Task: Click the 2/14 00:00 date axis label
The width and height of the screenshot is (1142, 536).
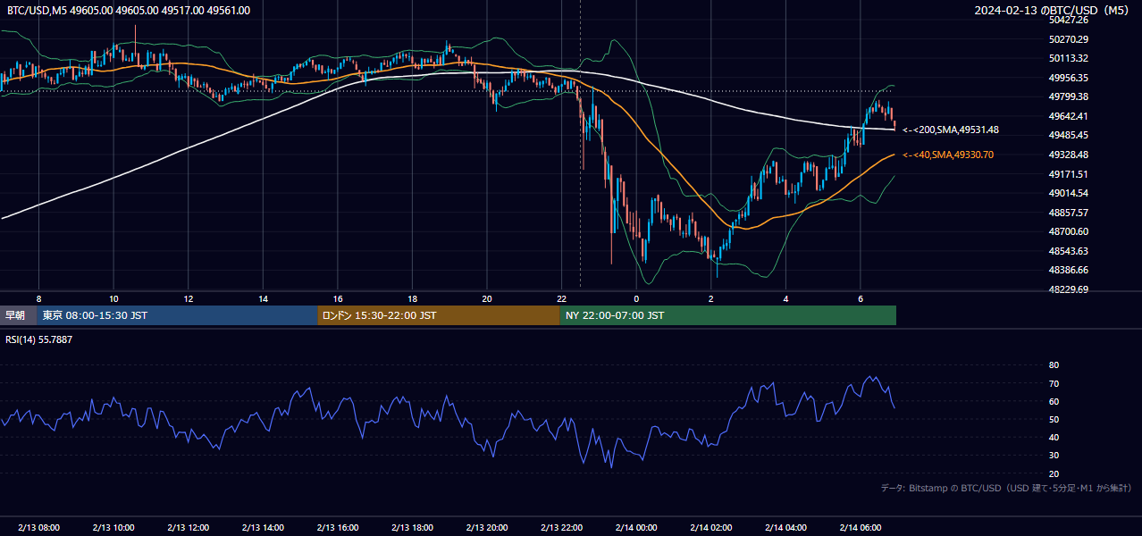Action: point(636,527)
